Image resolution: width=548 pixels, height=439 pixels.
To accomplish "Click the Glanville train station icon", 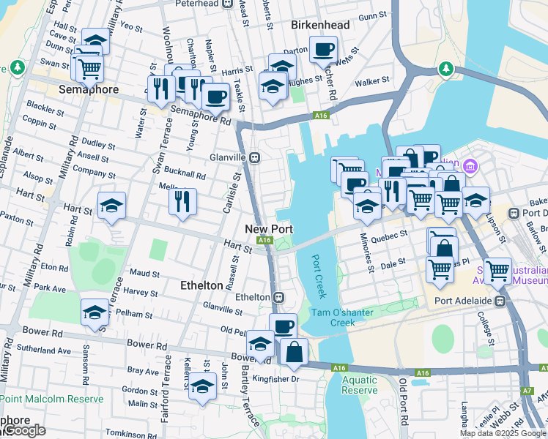I will [x=255, y=158].
